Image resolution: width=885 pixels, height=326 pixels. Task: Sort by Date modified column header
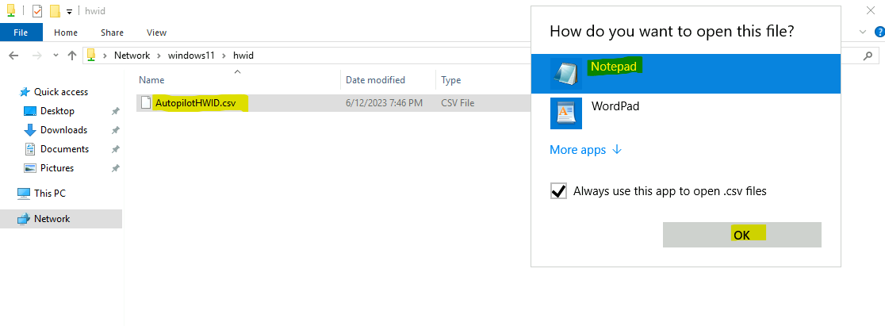click(x=375, y=80)
